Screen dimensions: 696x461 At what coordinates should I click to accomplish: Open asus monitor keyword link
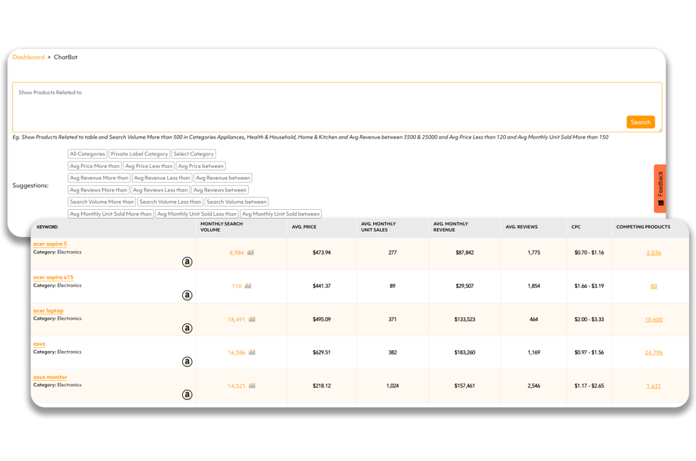pyautogui.click(x=50, y=377)
